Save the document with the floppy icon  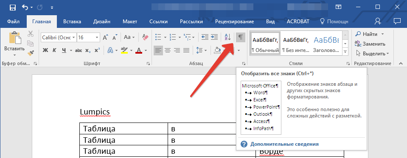(x=12, y=8)
